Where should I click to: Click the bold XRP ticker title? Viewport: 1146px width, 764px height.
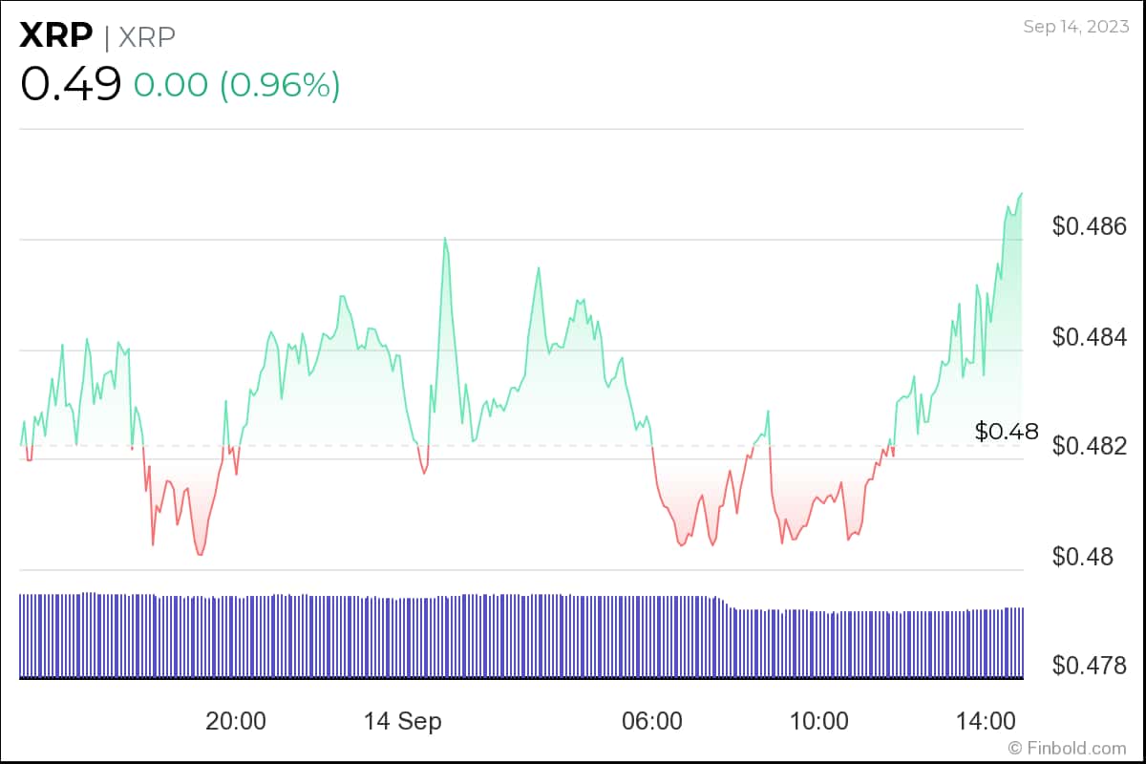[56, 36]
